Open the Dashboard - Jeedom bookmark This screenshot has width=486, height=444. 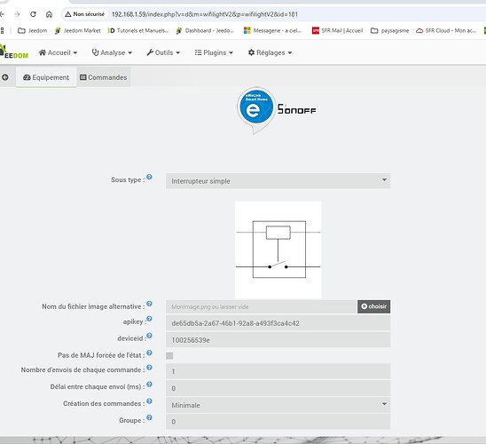pyautogui.click(x=205, y=30)
